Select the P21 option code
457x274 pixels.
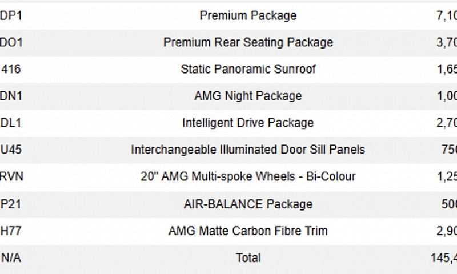click(x=10, y=204)
